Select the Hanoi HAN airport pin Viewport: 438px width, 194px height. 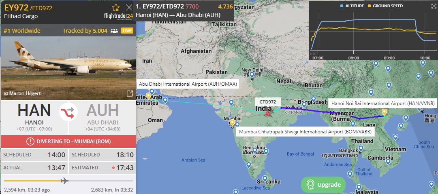click(385, 112)
